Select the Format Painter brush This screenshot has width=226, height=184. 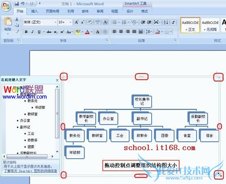pyautogui.click(x=17, y=31)
